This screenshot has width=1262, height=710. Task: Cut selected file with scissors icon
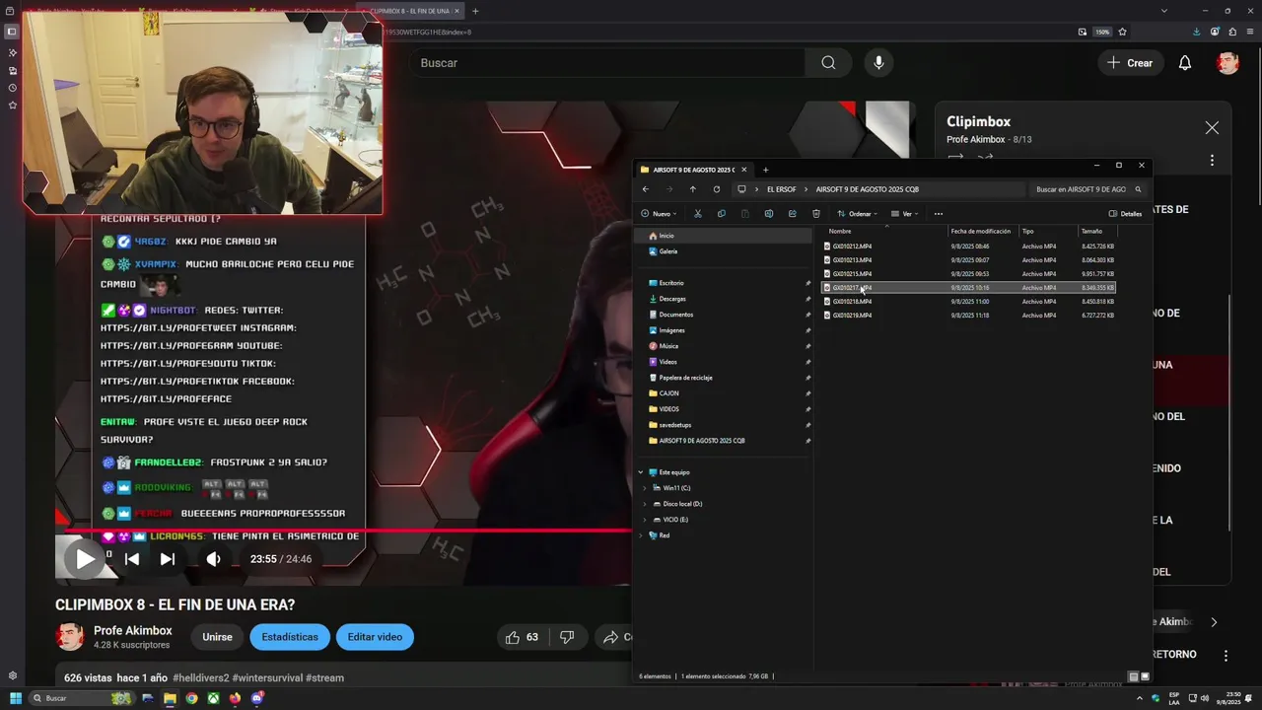tap(697, 214)
